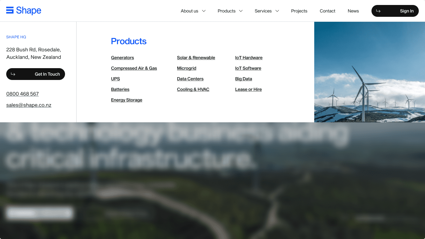Email sales@shape.co.nz link
Screen dimensions: 425x239
click(x=29, y=105)
